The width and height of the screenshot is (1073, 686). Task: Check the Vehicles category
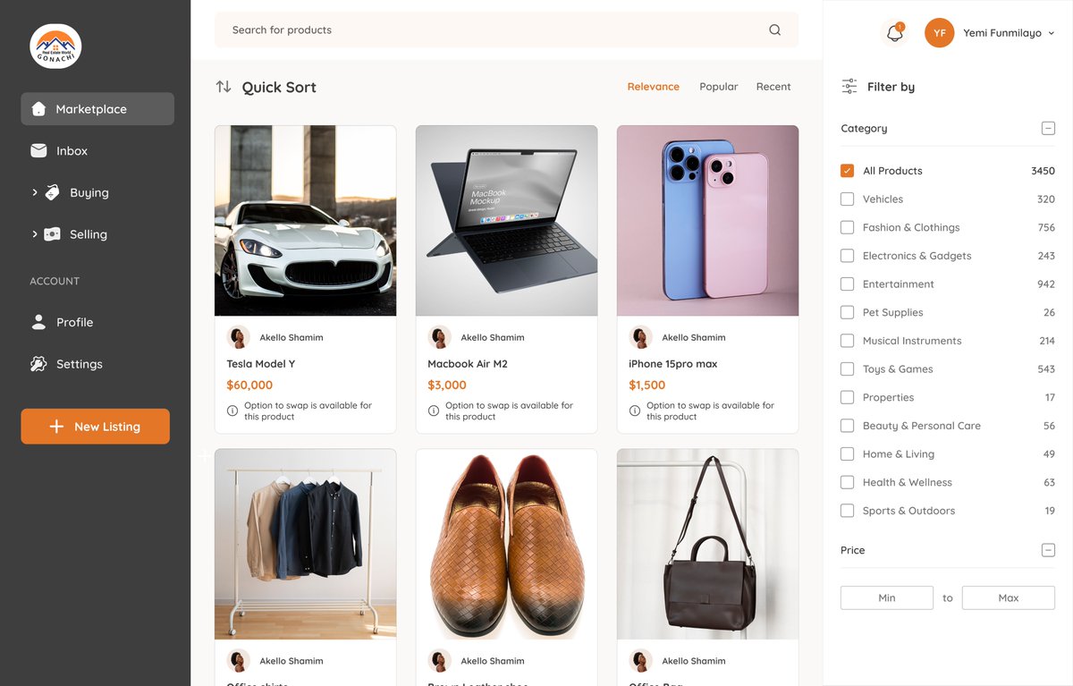(848, 199)
